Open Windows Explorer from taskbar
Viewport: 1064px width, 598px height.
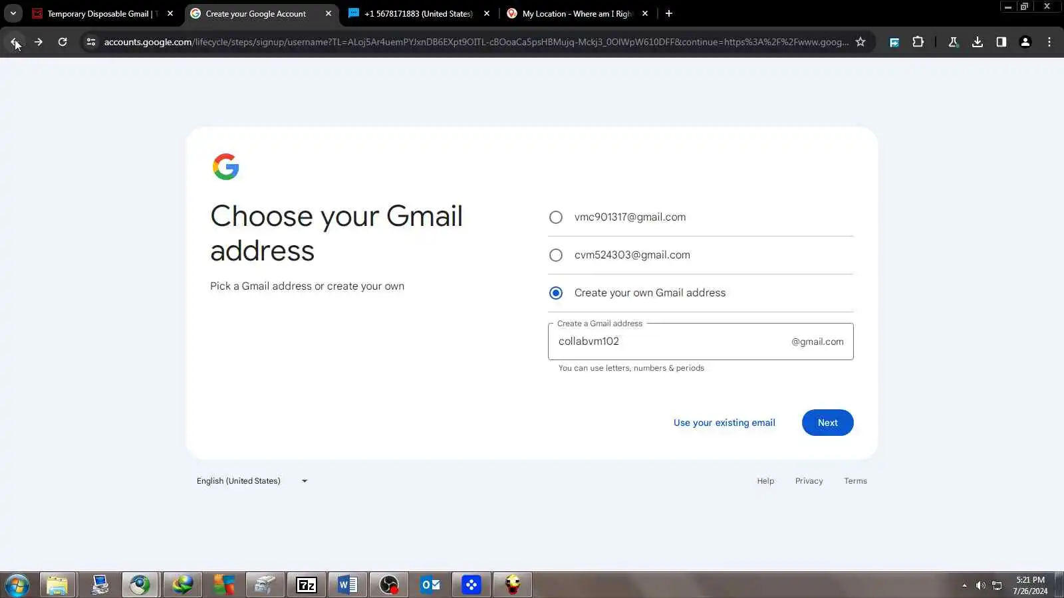(58, 585)
